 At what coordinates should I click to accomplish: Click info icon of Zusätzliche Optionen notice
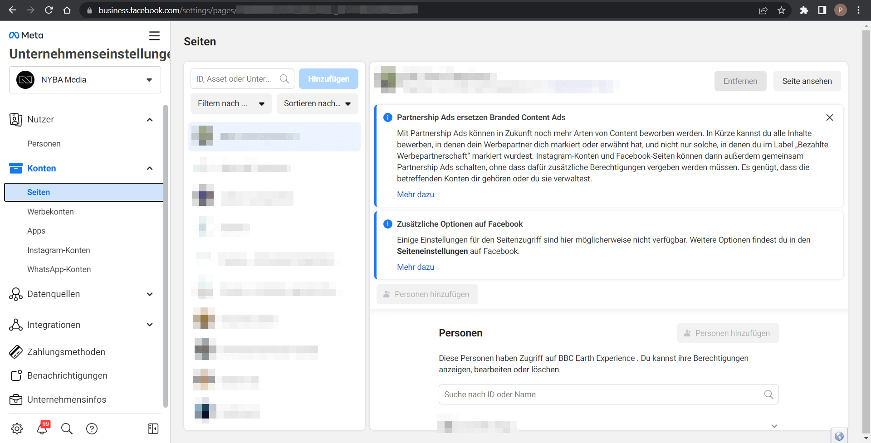(388, 224)
